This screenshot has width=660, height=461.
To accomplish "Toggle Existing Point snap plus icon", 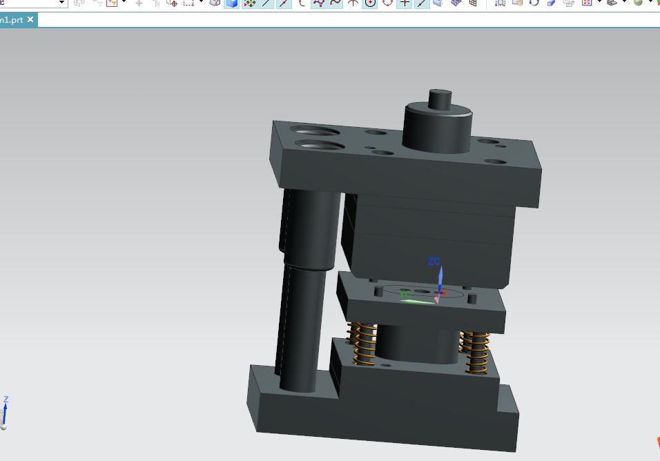I will [x=405, y=3].
